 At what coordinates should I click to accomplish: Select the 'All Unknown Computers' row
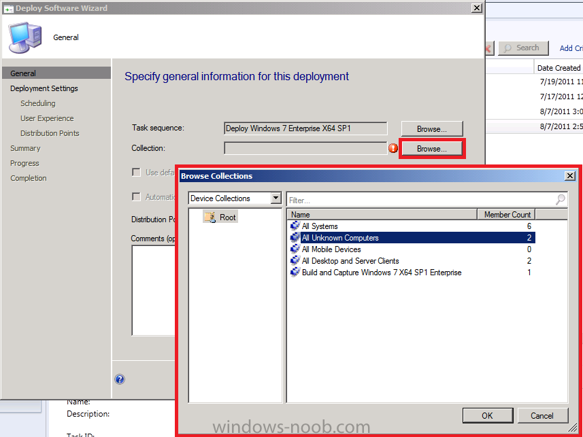[411, 237]
